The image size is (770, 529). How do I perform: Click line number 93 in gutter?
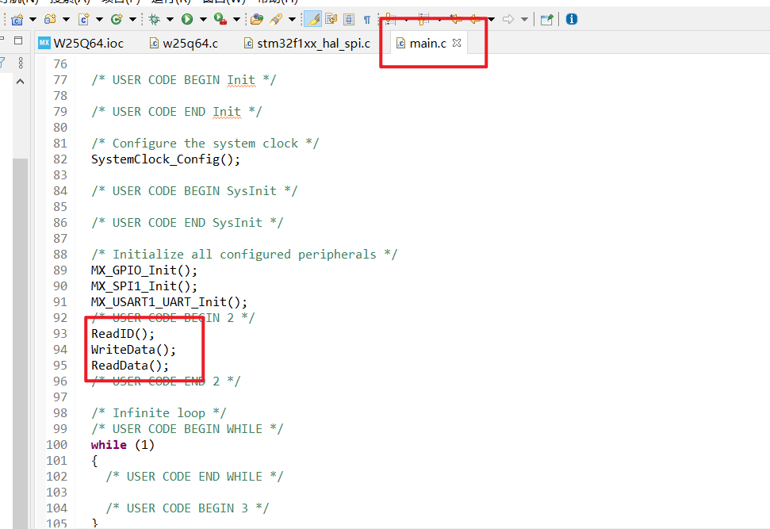[60, 334]
